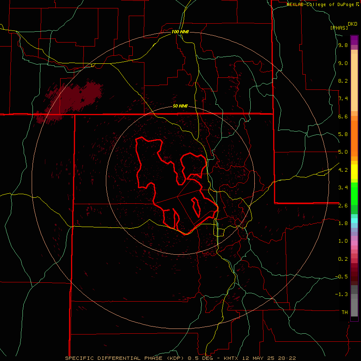
Task: Click the [PHAS] unit label
Action: tap(339, 28)
